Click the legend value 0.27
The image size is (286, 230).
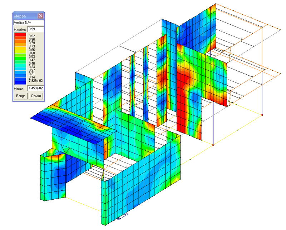tap(32, 70)
